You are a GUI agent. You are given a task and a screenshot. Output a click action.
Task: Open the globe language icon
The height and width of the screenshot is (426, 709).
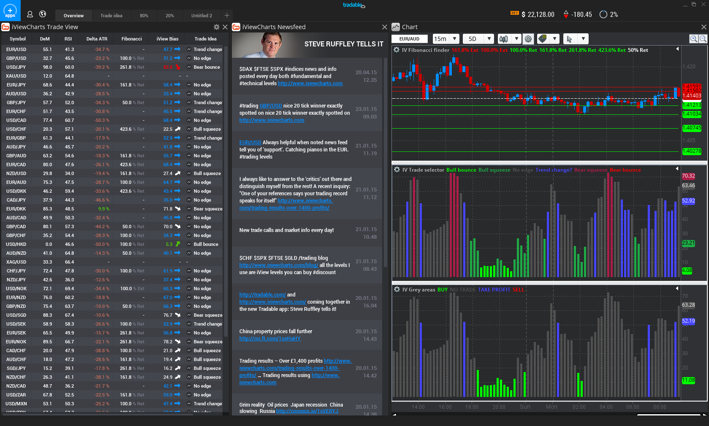(43, 14)
